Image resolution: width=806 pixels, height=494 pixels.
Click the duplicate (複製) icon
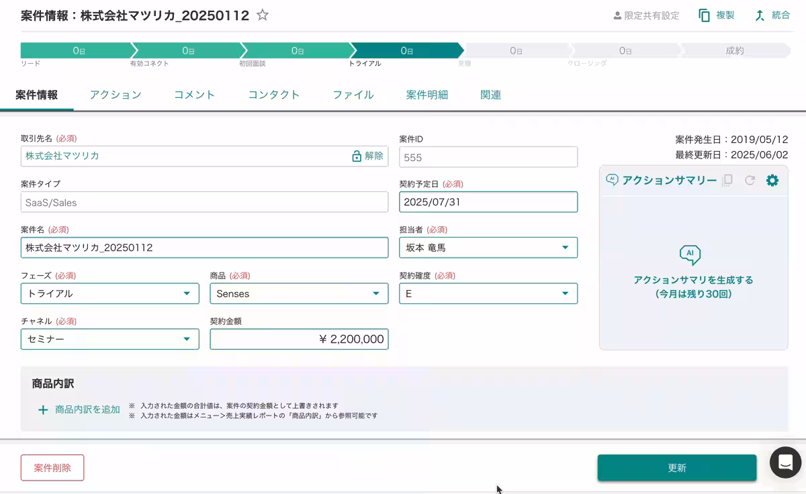click(x=716, y=15)
